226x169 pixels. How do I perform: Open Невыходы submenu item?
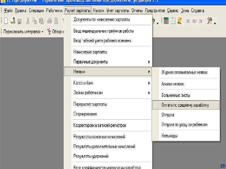[186, 136]
